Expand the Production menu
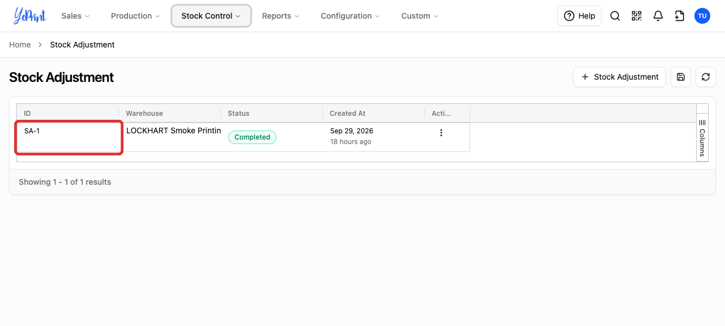Viewport: 725px width, 326px height. pyautogui.click(x=135, y=16)
